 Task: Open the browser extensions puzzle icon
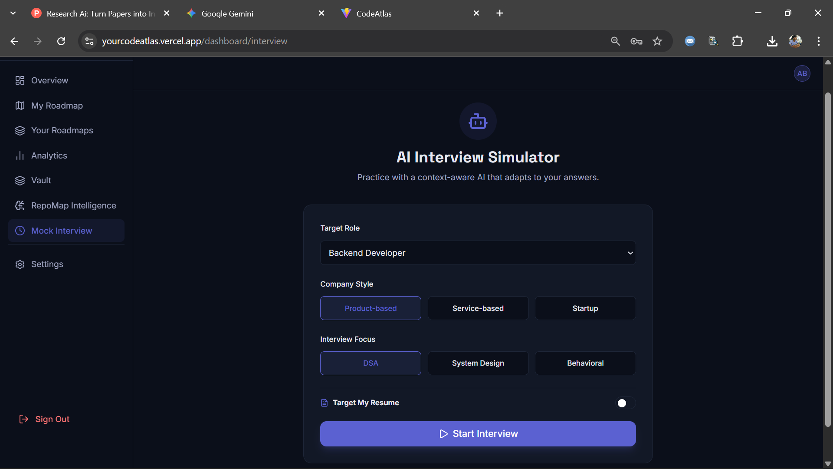(737, 41)
